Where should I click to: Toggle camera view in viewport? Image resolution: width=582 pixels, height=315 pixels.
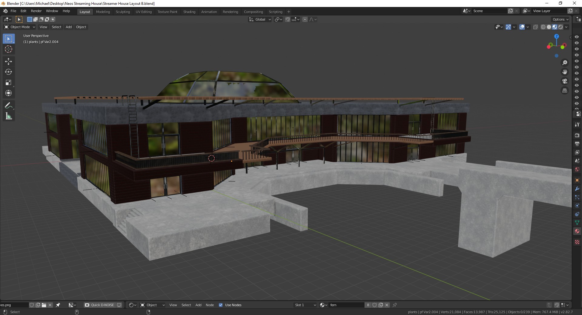click(x=565, y=81)
